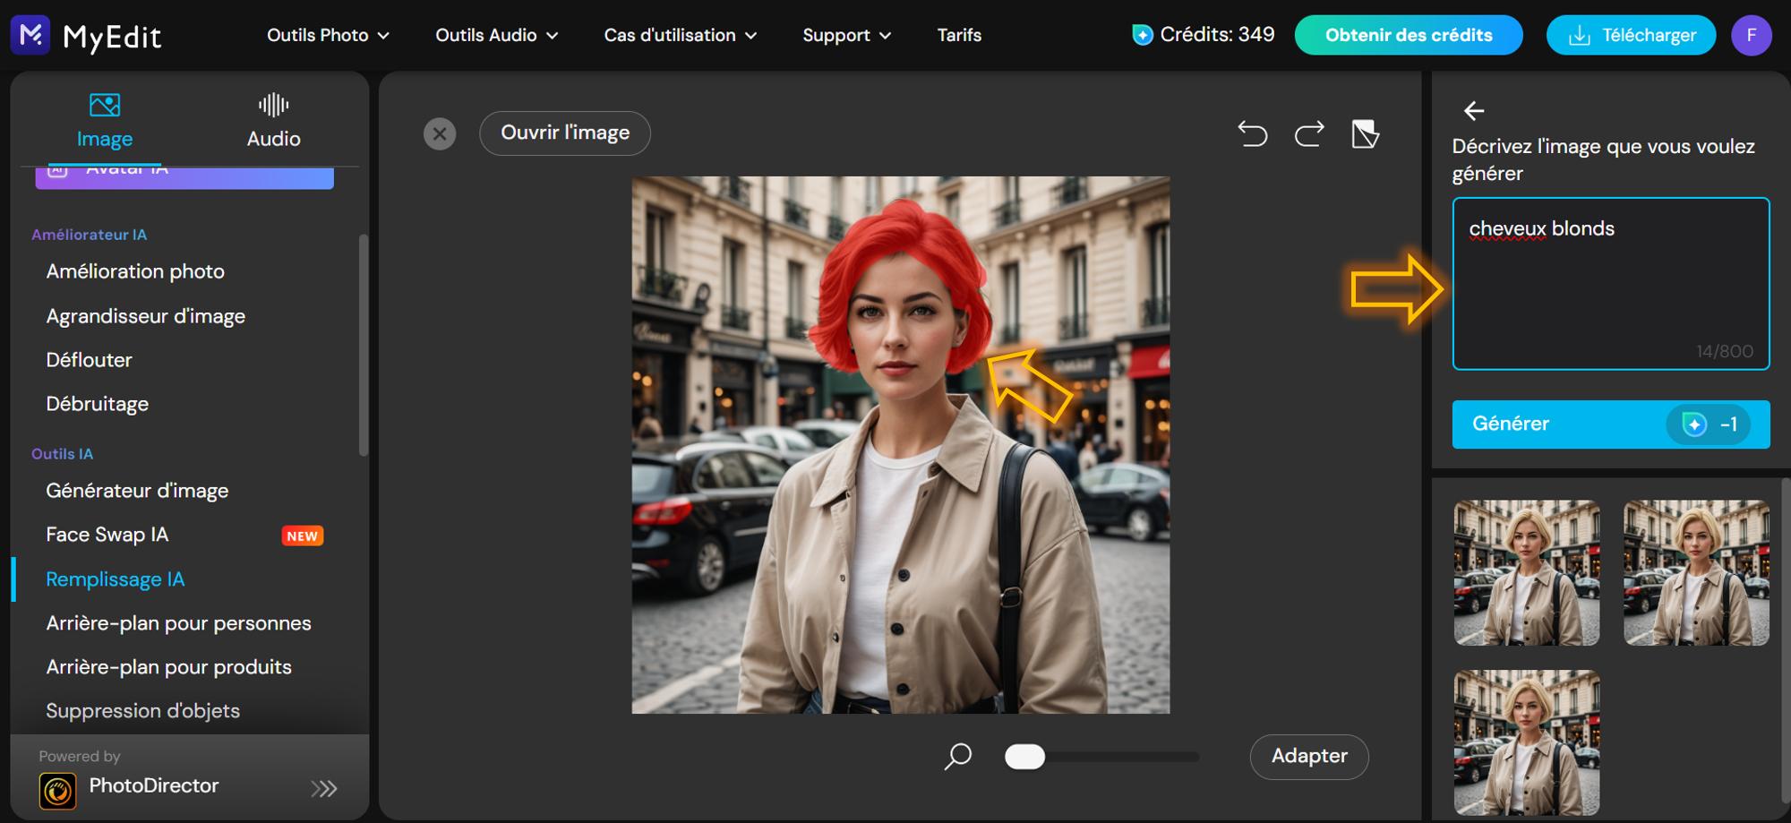Redo the last edit
This screenshot has width=1791, height=823.
click(1309, 133)
